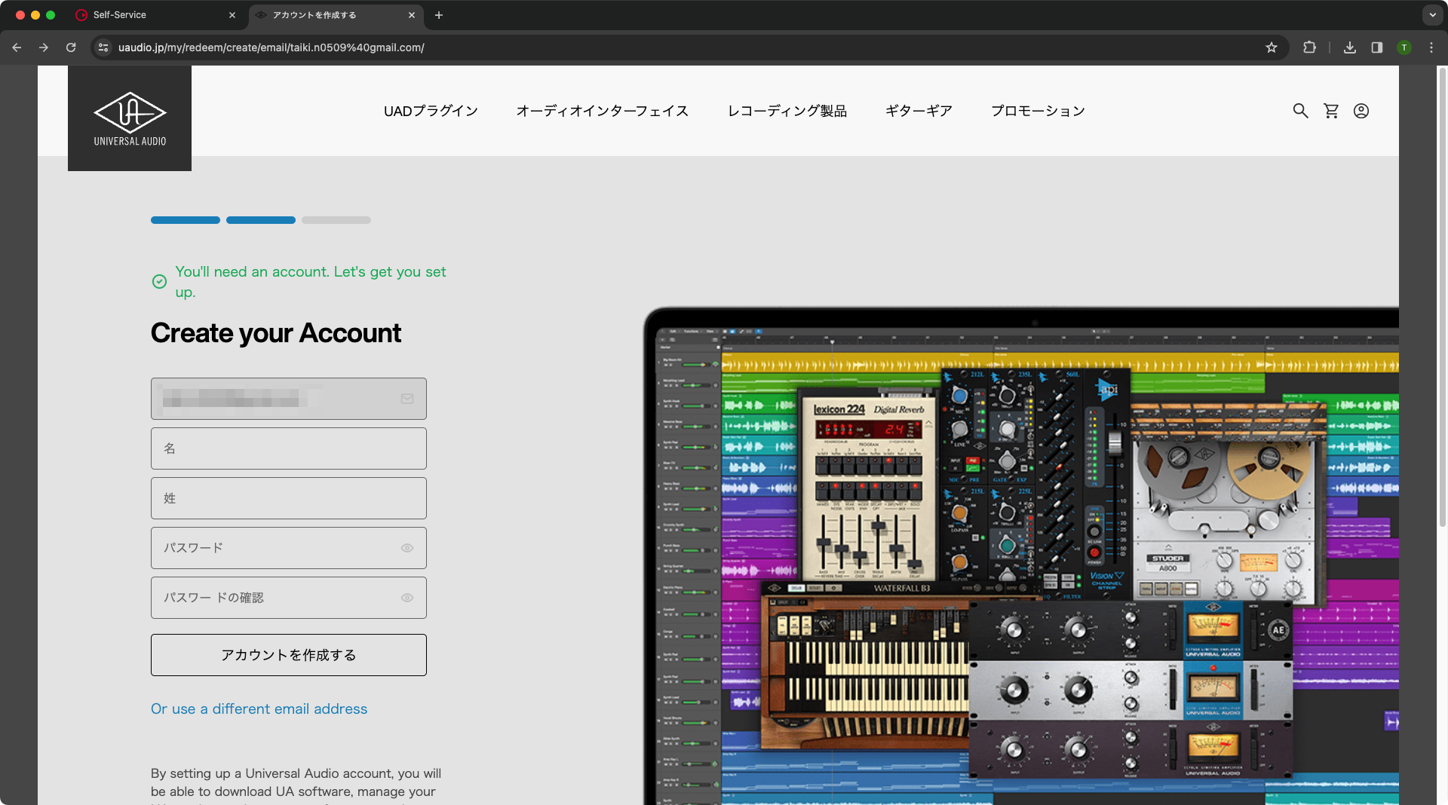Click the first blue progress step bar
The width and height of the screenshot is (1448, 805).
tap(186, 220)
